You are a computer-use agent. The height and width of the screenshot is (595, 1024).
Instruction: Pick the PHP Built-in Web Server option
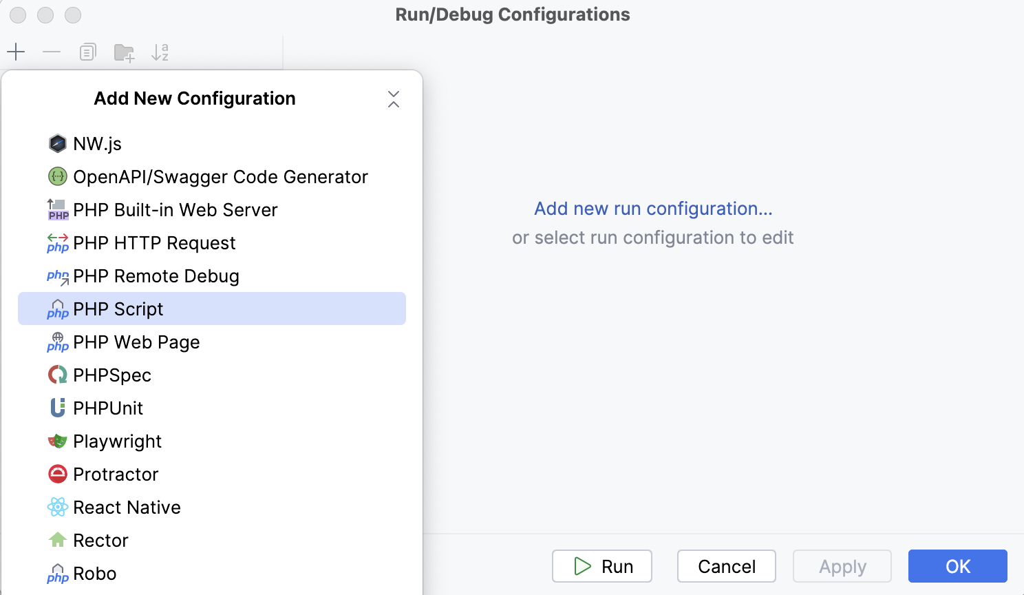tap(175, 209)
